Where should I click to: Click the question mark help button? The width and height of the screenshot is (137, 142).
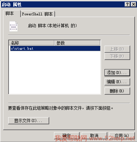(127, 4)
